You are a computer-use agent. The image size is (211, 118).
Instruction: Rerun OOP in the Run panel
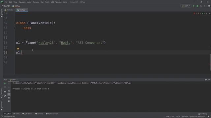[5, 84]
